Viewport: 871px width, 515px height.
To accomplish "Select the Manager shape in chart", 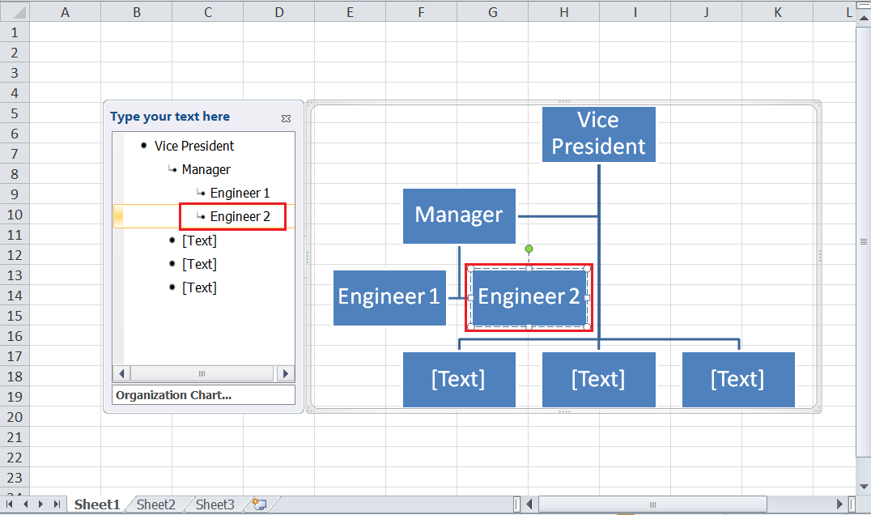I will tap(459, 216).
